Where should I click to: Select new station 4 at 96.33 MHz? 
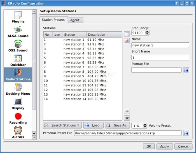click(83, 54)
